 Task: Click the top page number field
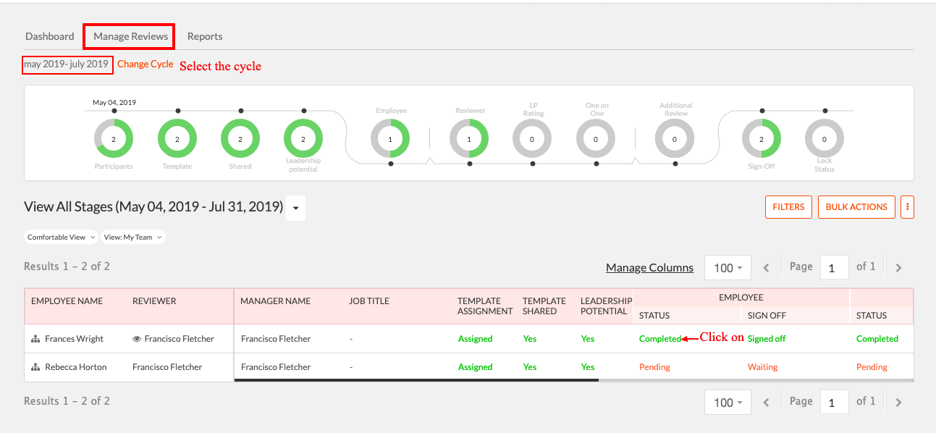(x=834, y=268)
